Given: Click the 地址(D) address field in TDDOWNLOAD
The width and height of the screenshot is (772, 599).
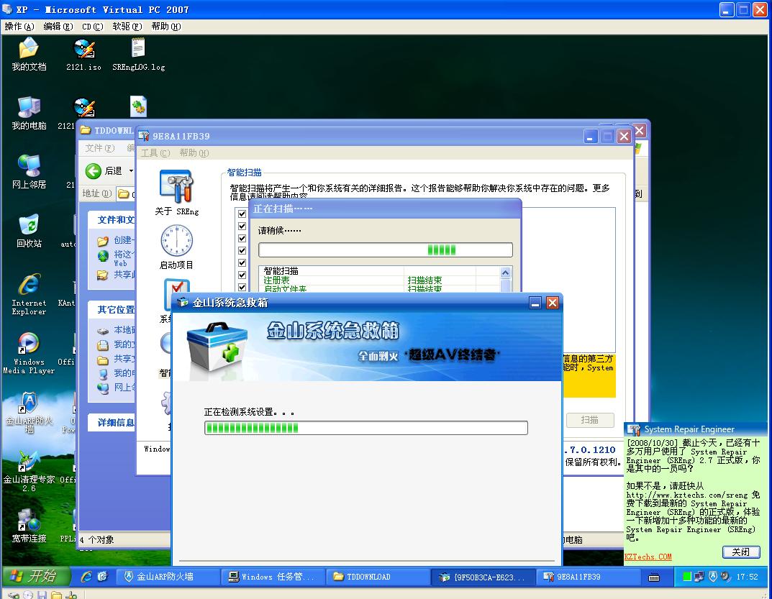Looking at the screenshot, I should (x=126, y=194).
